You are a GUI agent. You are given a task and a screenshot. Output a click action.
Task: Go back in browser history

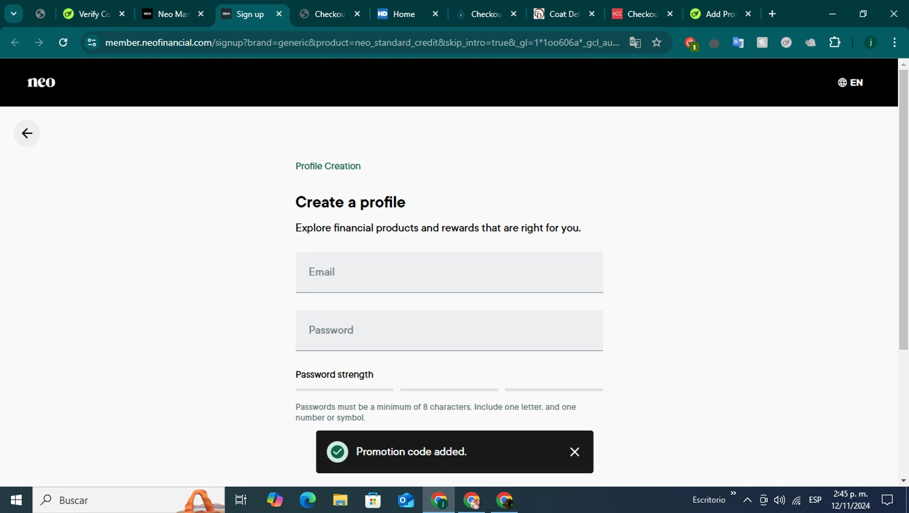pyautogui.click(x=15, y=42)
